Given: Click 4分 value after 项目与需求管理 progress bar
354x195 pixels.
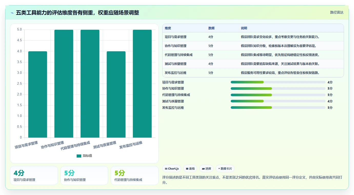Looking at the screenshot, I should coord(330,82).
